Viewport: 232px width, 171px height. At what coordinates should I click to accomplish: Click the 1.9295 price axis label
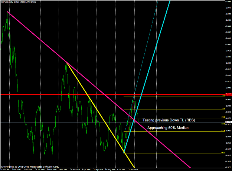click(229, 167)
